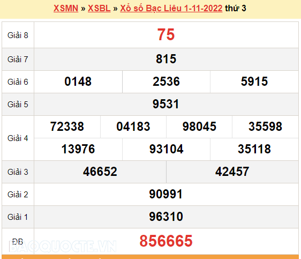
Task: Select the Giải 1 number 96310
Action: click(x=166, y=217)
